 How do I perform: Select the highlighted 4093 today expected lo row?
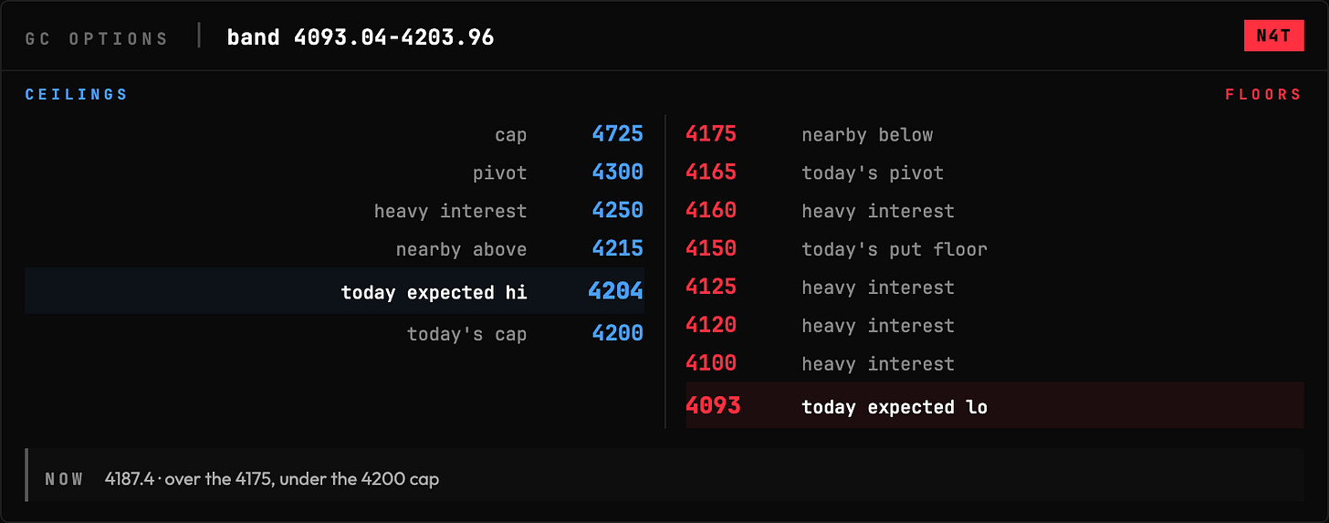pyautogui.click(x=995, y=405)
